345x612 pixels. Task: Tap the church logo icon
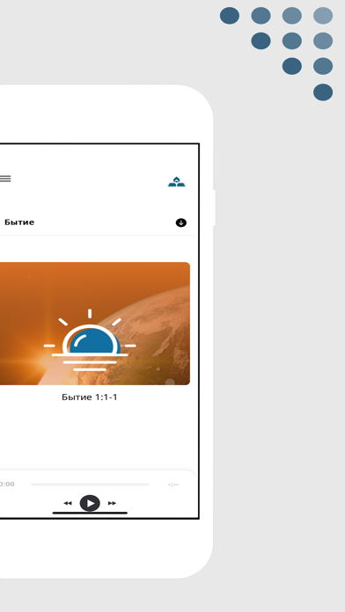pos(177,181)
